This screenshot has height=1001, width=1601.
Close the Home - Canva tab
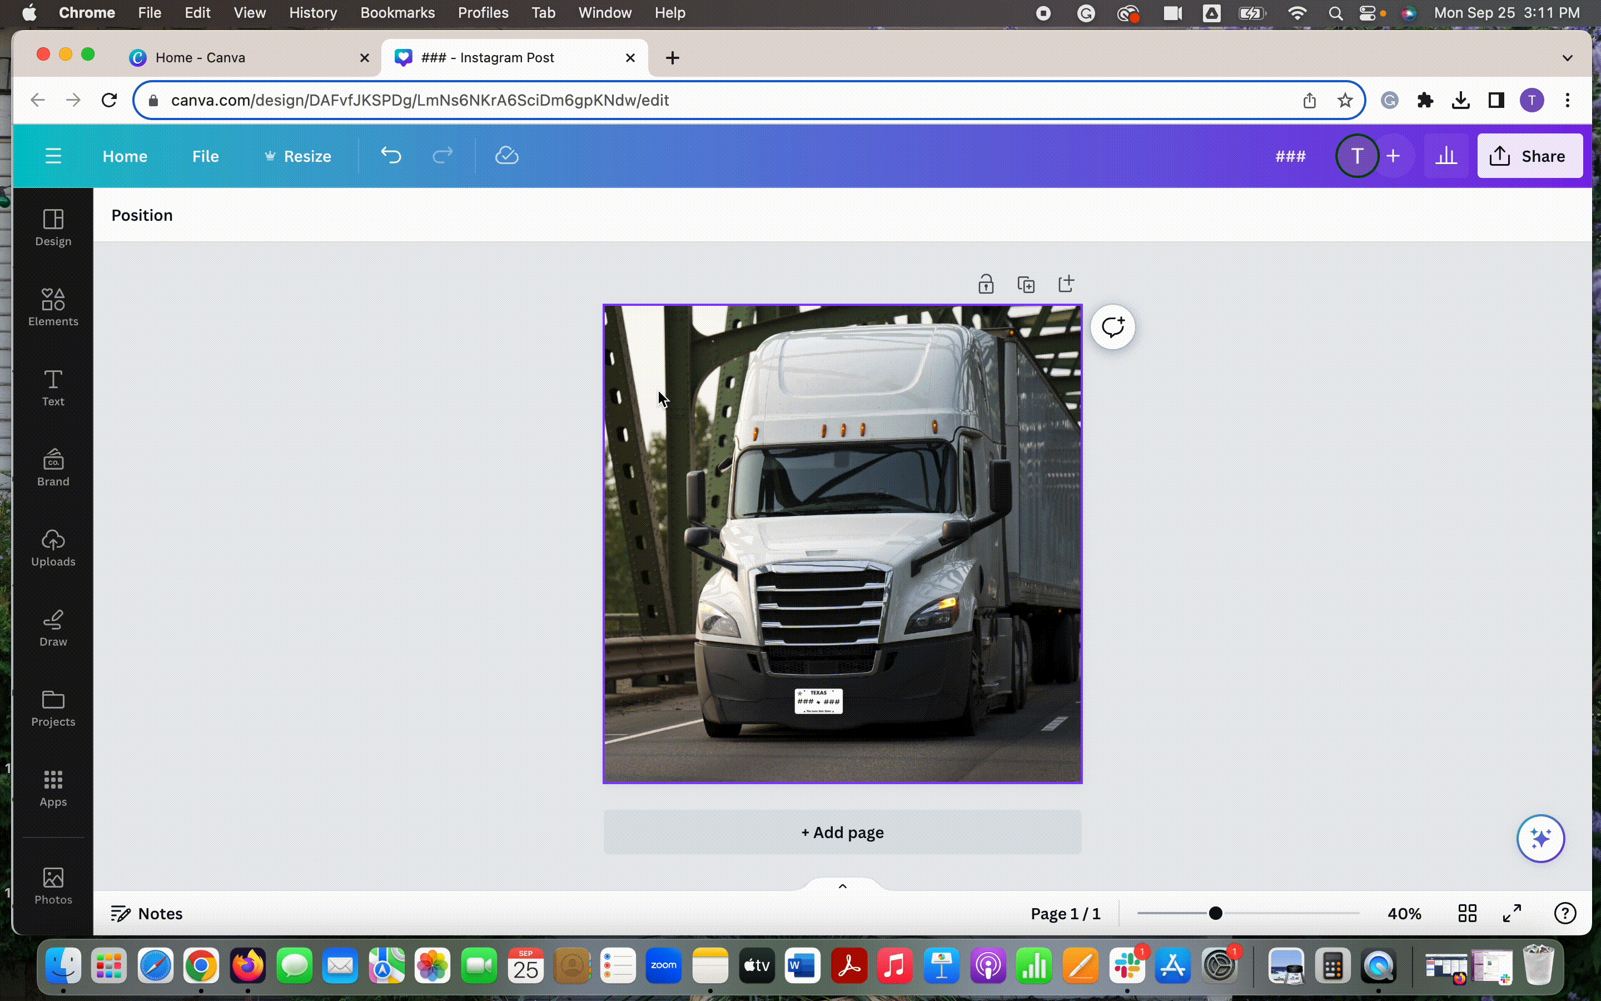click(364, 58)
